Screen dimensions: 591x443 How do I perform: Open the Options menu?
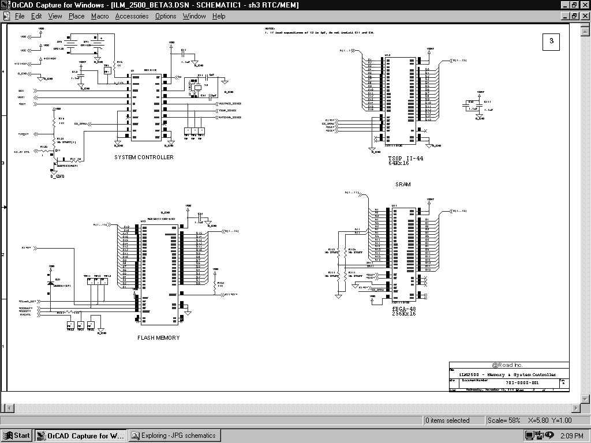click(166, 16)
